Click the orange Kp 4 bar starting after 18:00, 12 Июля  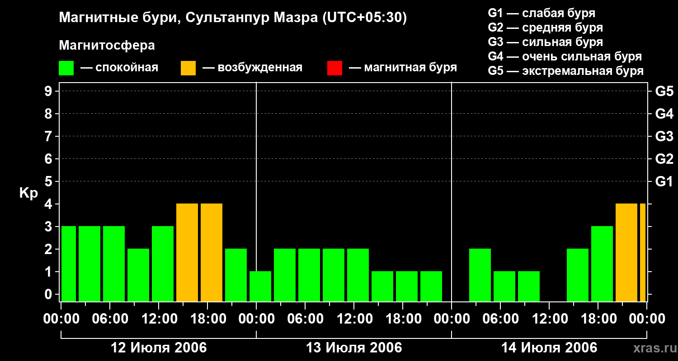(x=212, y=252)
